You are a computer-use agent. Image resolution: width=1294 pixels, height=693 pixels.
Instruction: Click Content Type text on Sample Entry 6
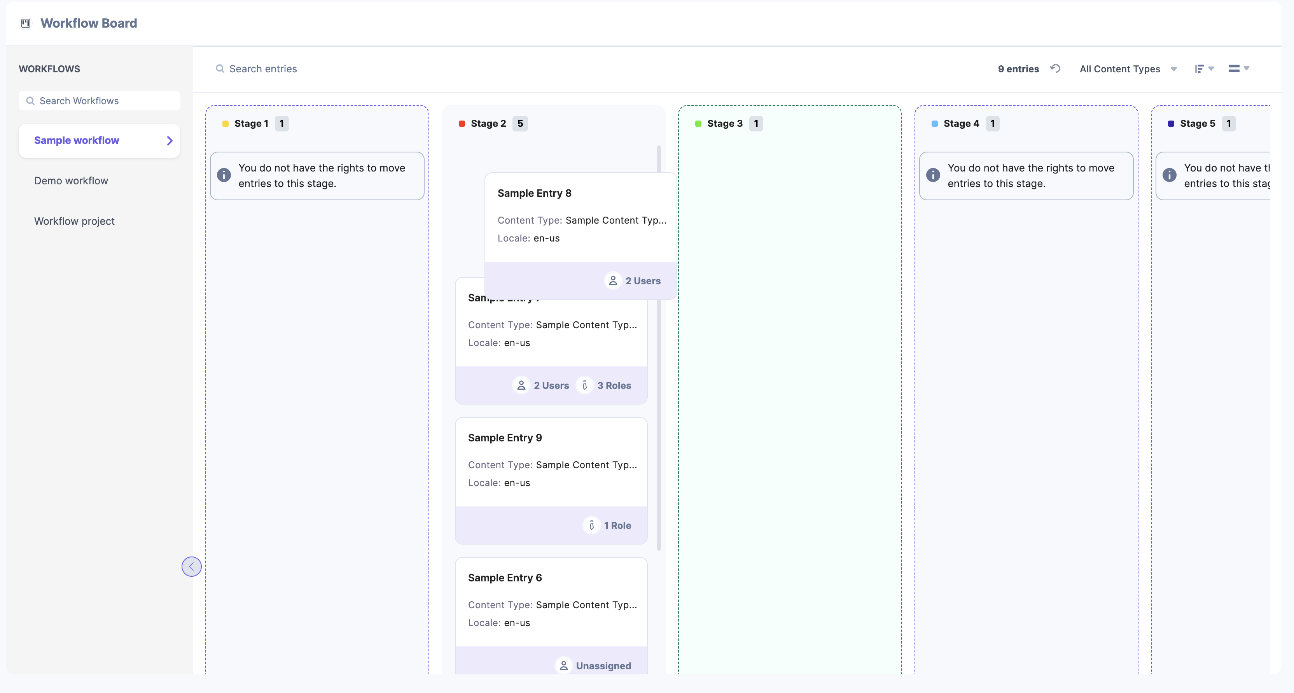552,605
